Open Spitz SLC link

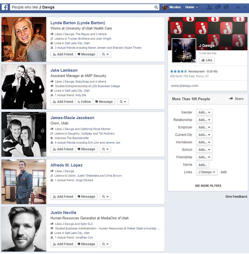[87, 224]
